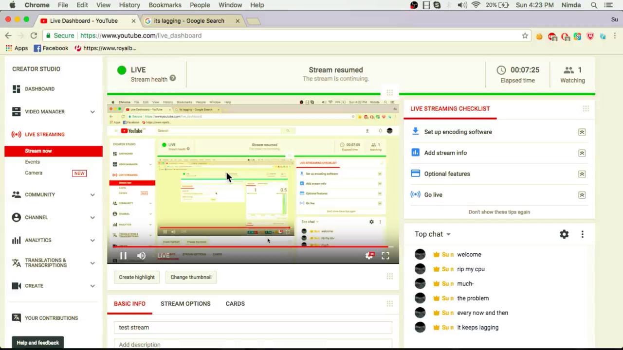Viewport: 623px width, 350px height.
Task: Click Create highlight button
Action: pyautogui.click(x=137, y=277)
